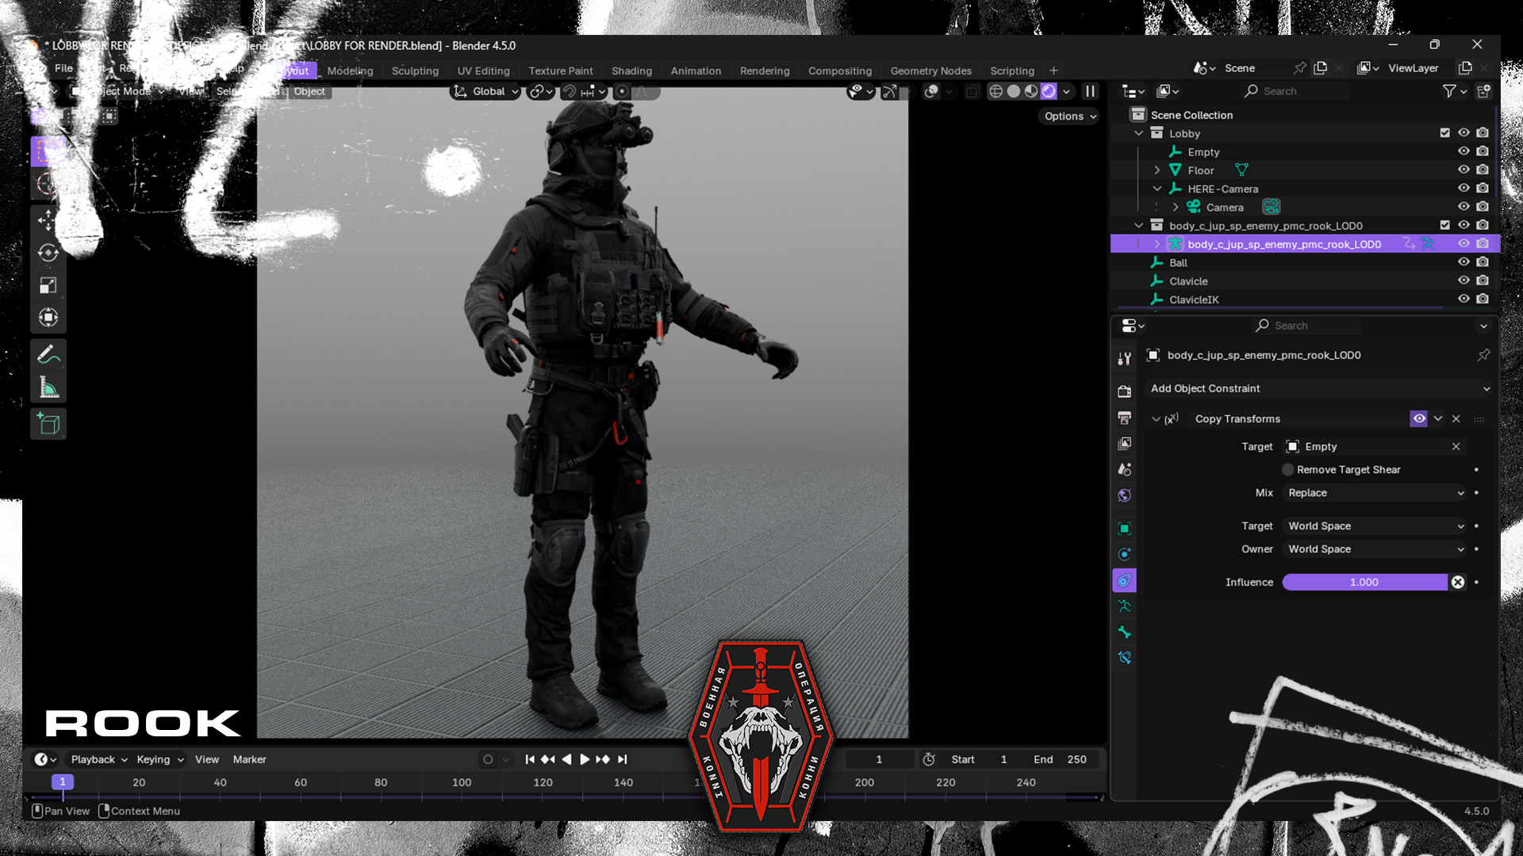Screen dimensions: 1523x856
Task: Hide the Floor object in viewport
Action: coord(1464,170)
